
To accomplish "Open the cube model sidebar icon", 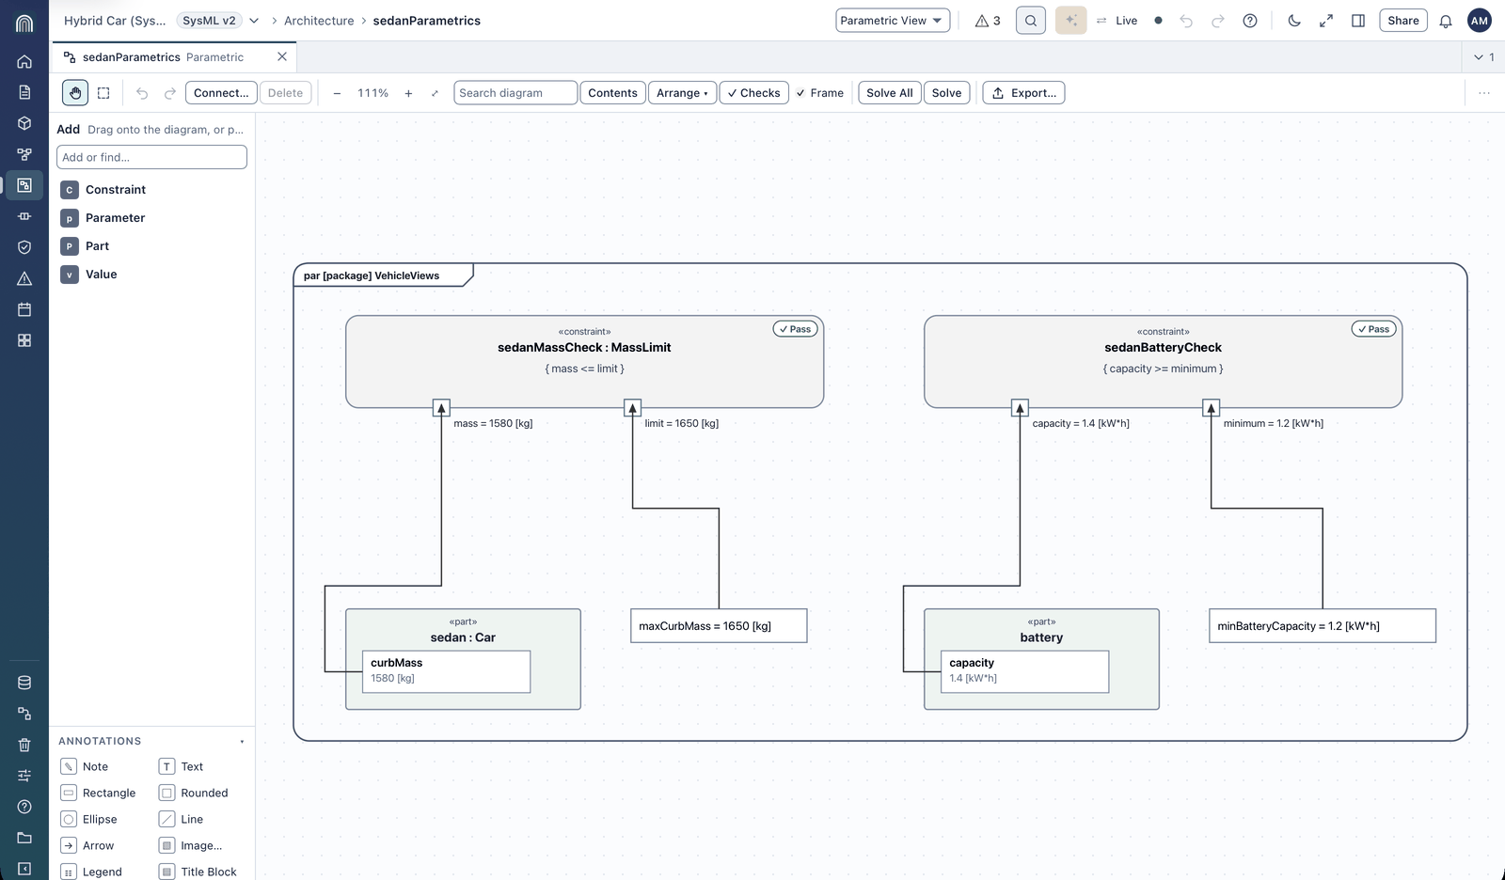I will tap(24, 123).
